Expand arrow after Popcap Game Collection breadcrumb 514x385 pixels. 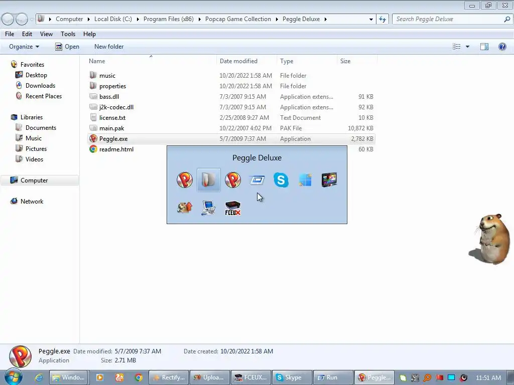[277, 19]
